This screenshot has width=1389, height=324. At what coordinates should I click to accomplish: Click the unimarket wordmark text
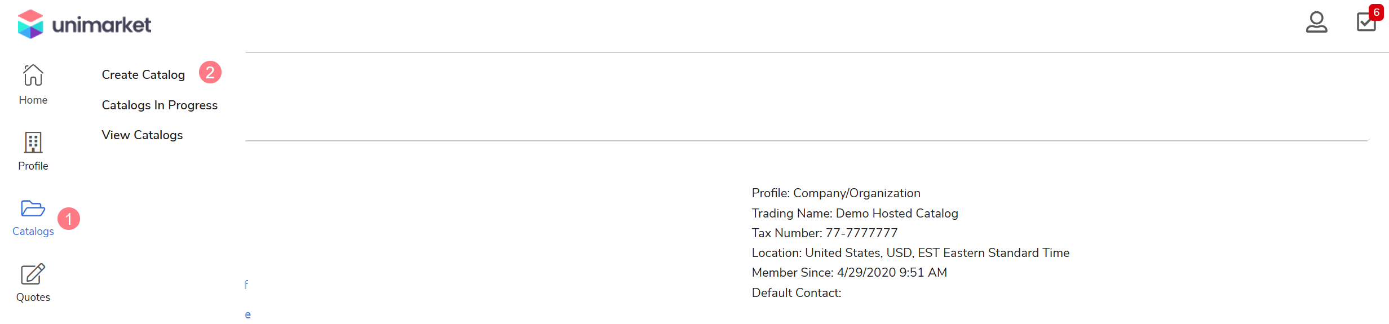pos(101,25)
